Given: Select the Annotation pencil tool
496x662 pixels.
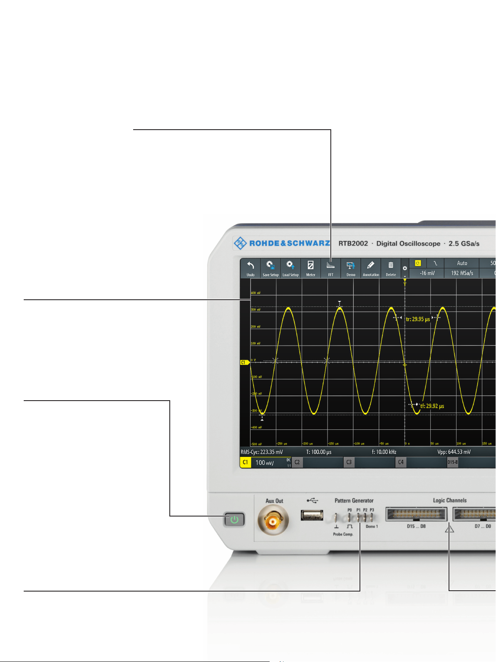Looking at the screenshot, I should pos(371,265).
